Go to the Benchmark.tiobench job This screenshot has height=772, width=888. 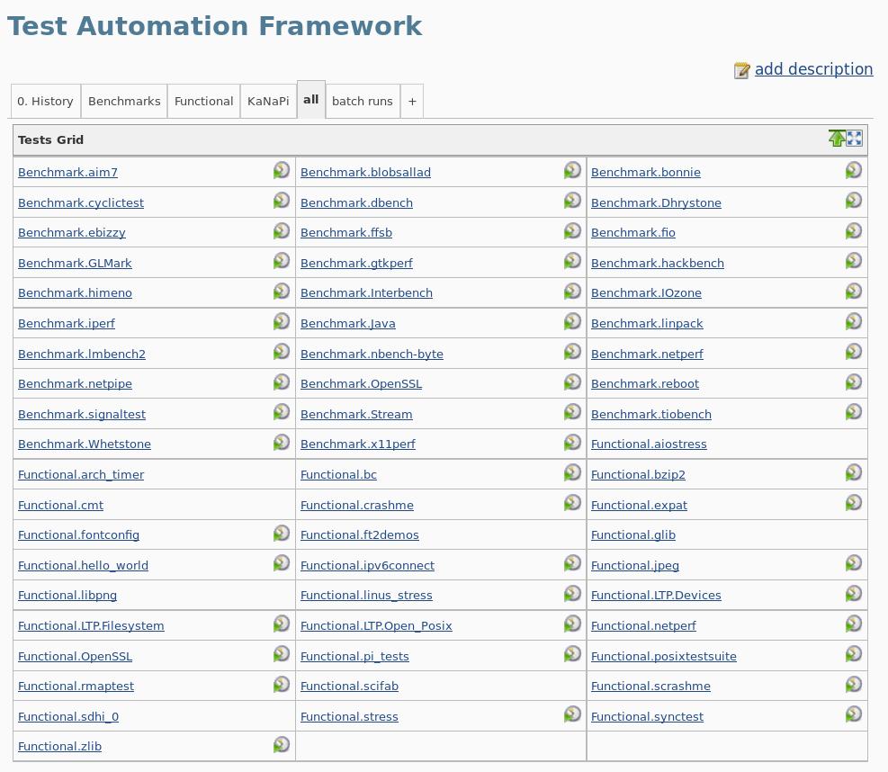651,414
